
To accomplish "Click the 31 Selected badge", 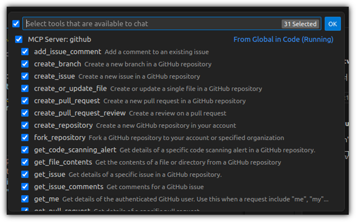I will click(x=300, y=24).
